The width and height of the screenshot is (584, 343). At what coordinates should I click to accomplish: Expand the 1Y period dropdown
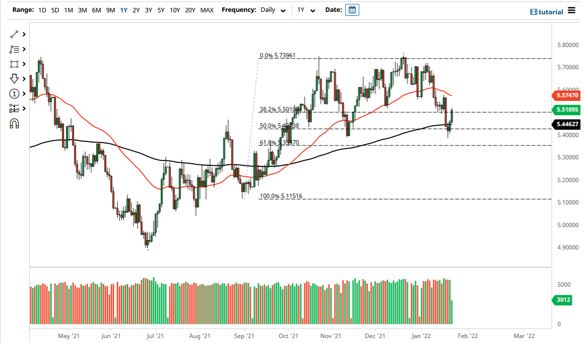306,10
